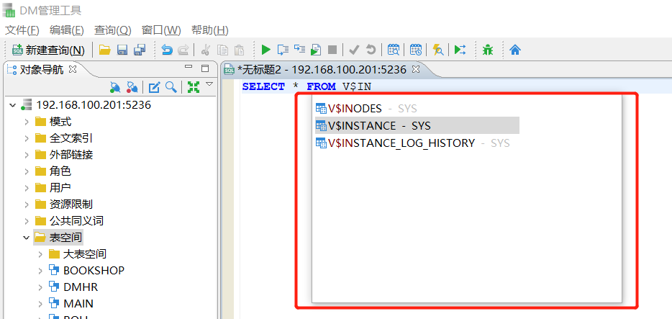Select the MAIN tablespace item
This screenshot has height=319, width=672.
pos(78,304)
